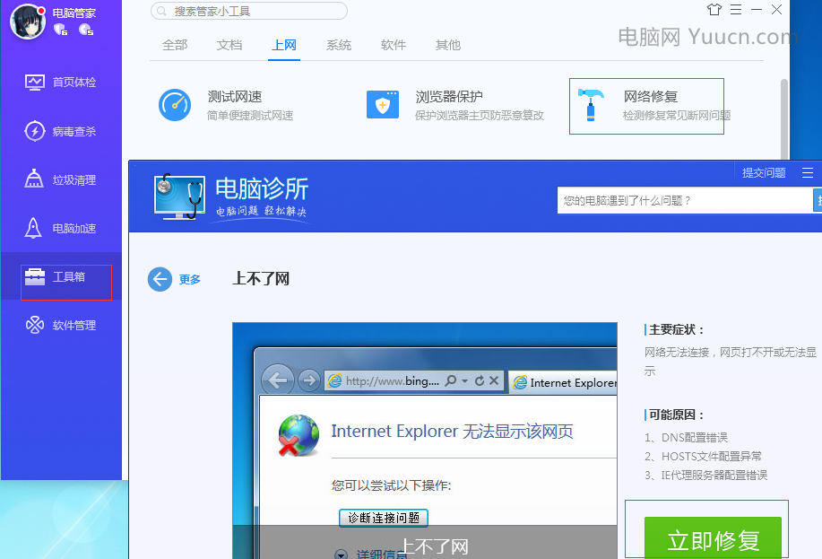Open the 浏览器保护 tool title
This screenshot has height=559, width=822.
pyautogui.click(x=449, y=97)
